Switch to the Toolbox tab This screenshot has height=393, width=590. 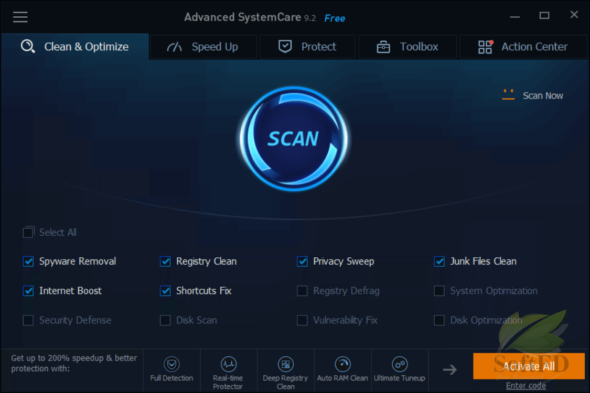click(407, 47)
